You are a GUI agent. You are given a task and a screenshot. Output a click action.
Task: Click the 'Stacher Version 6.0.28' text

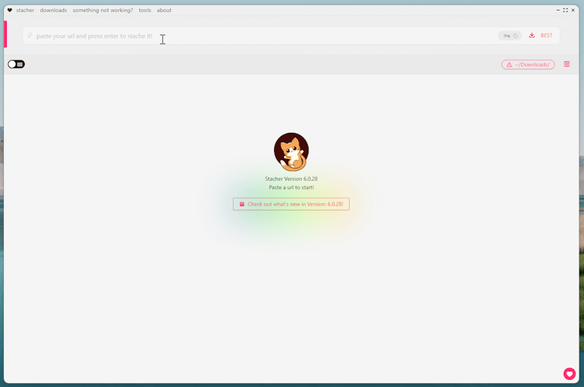pos(291,179)
